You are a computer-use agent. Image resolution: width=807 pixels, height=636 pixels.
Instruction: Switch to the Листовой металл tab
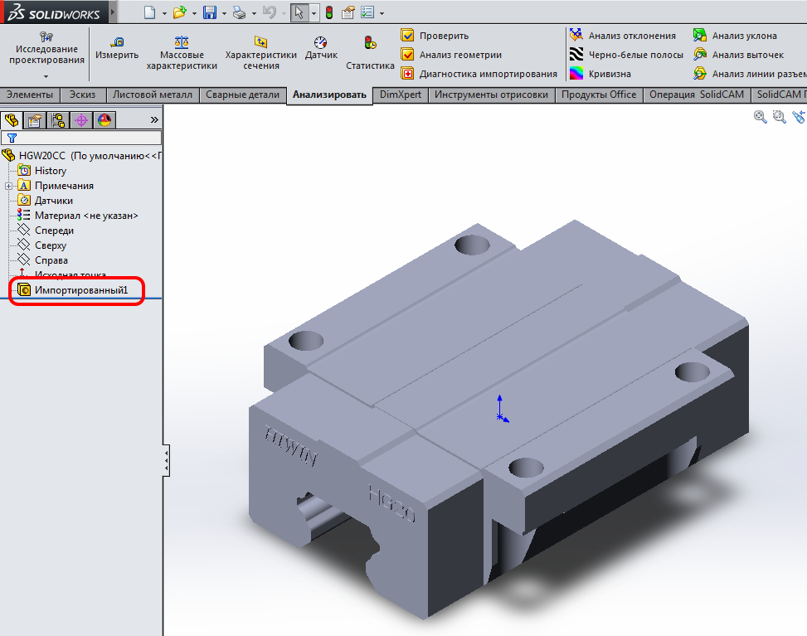point(153,95)
